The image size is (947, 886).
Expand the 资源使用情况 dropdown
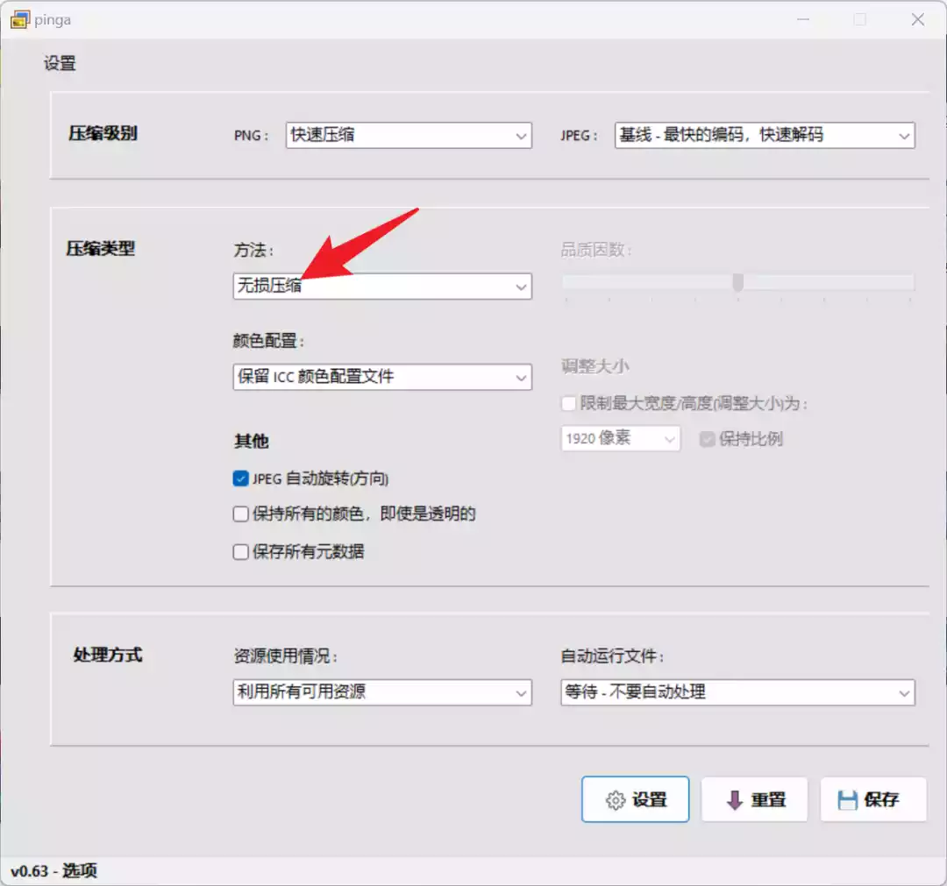(x=382, y=692)
